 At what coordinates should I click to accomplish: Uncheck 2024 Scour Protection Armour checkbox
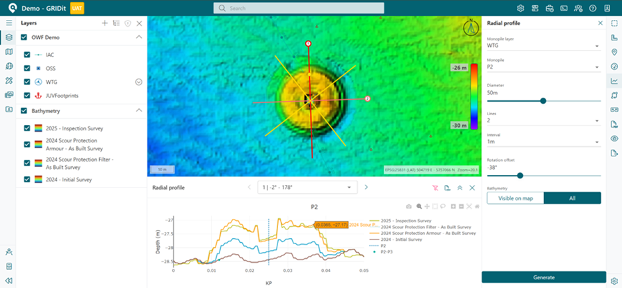point(27,144)
